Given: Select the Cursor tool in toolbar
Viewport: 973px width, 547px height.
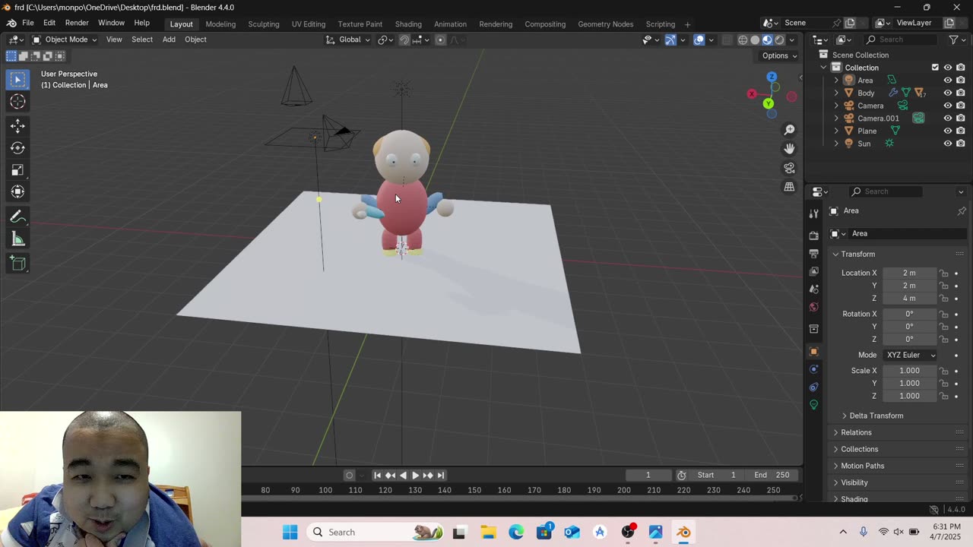Looking at the screenshot, I should point(17,102).
